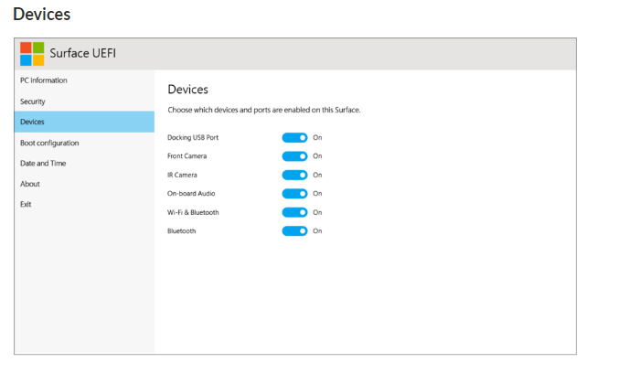Open the About section

pyautogui.click(x=84, y=184)
